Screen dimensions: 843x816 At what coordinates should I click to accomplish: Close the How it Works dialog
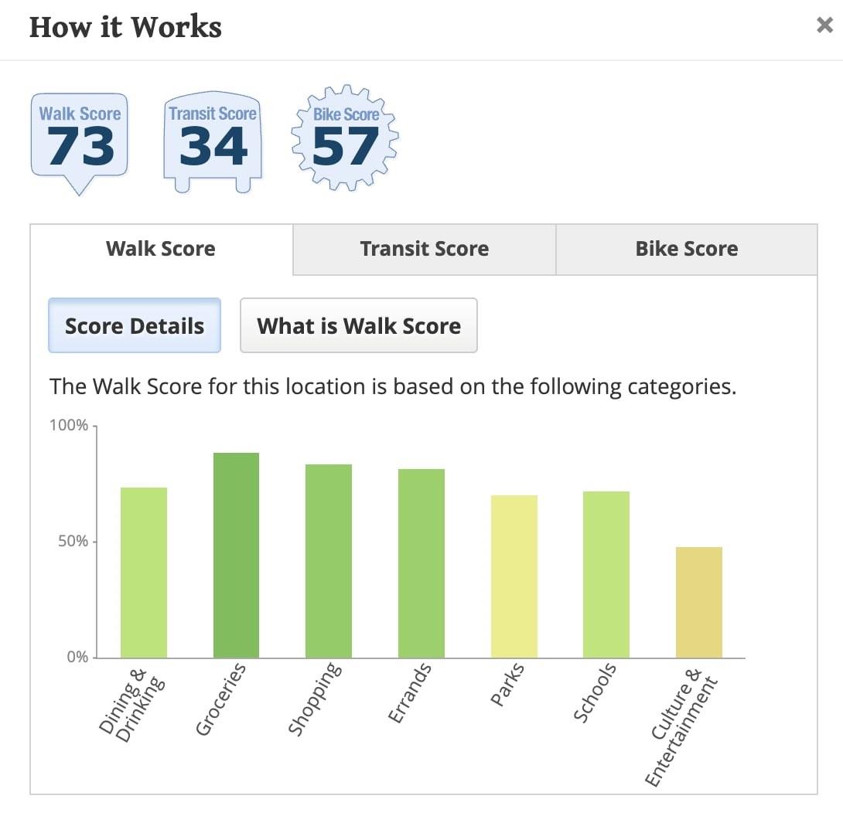(824, 25)
